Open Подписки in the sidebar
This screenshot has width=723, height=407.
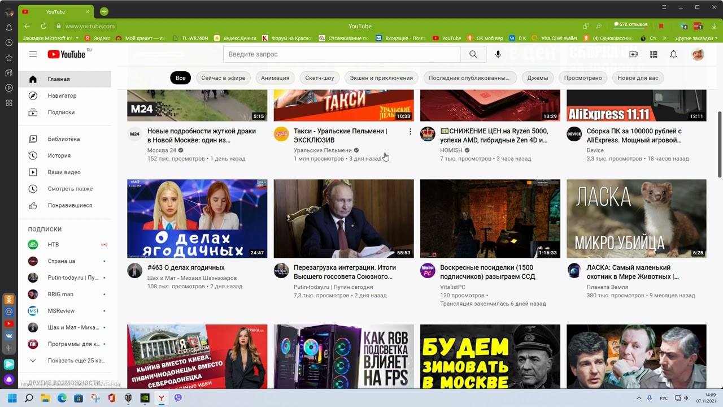tap(65, 112)
